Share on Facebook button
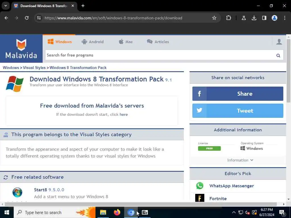This screenshot has height=218, width=291. [x=238, y=94]
